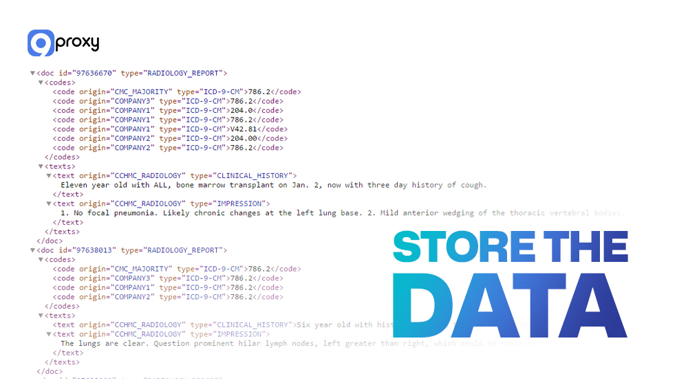Collapse the doc 97638013 node
688x387 pixels.
point(32,250)
